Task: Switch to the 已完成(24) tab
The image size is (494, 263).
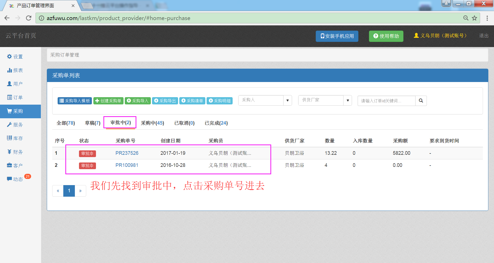Action: pos(216,123)
